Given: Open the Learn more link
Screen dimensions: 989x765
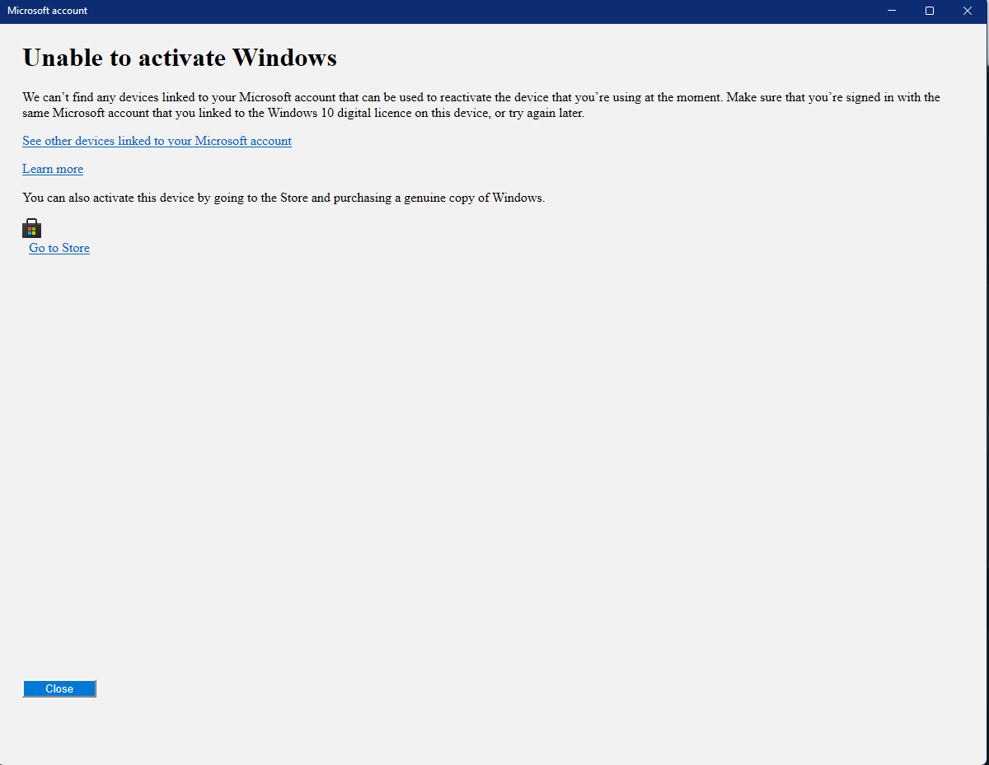Looking at the screenshot, I should pos(53,169).
